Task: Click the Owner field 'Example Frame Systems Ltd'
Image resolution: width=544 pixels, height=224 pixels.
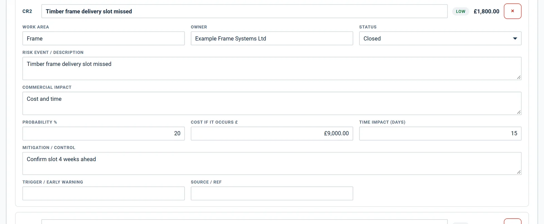Action: pos(272,38)
